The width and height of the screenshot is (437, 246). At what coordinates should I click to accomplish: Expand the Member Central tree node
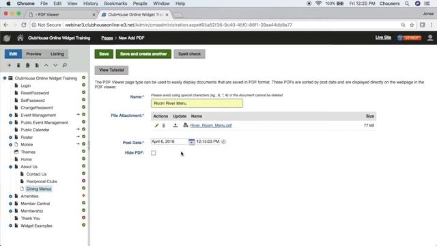(x=10, y=204)
